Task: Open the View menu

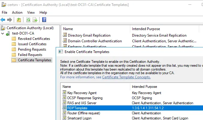Action: pyautogui.click(x=31, y=13)
